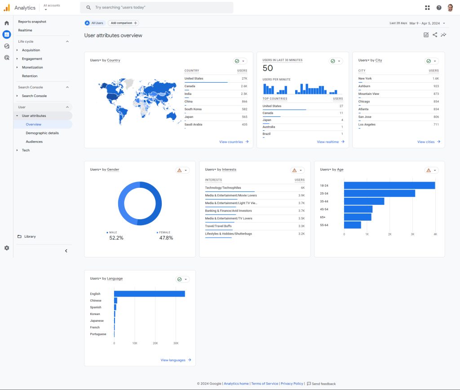Click the Library folder icon

click(19, 236)
